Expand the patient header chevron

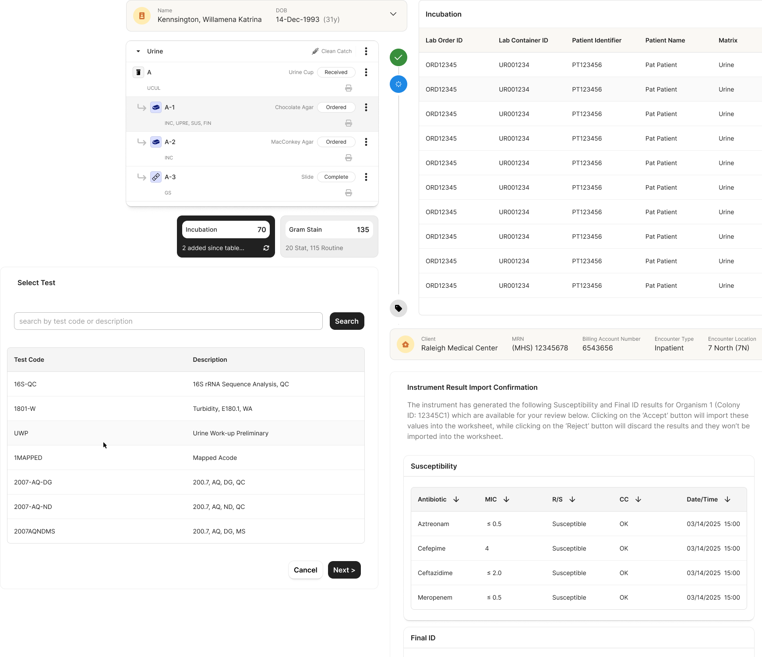tap(393, 14)
